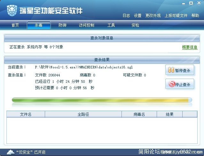Sort by 病毒名 column header
Screen dimensions: 204x156
coord(139,114)
